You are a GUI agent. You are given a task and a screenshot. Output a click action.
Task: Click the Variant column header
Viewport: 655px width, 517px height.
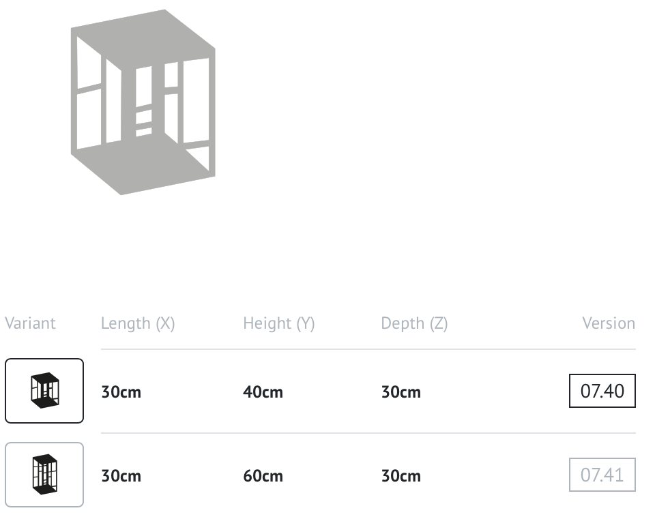(x=30, y=323)
